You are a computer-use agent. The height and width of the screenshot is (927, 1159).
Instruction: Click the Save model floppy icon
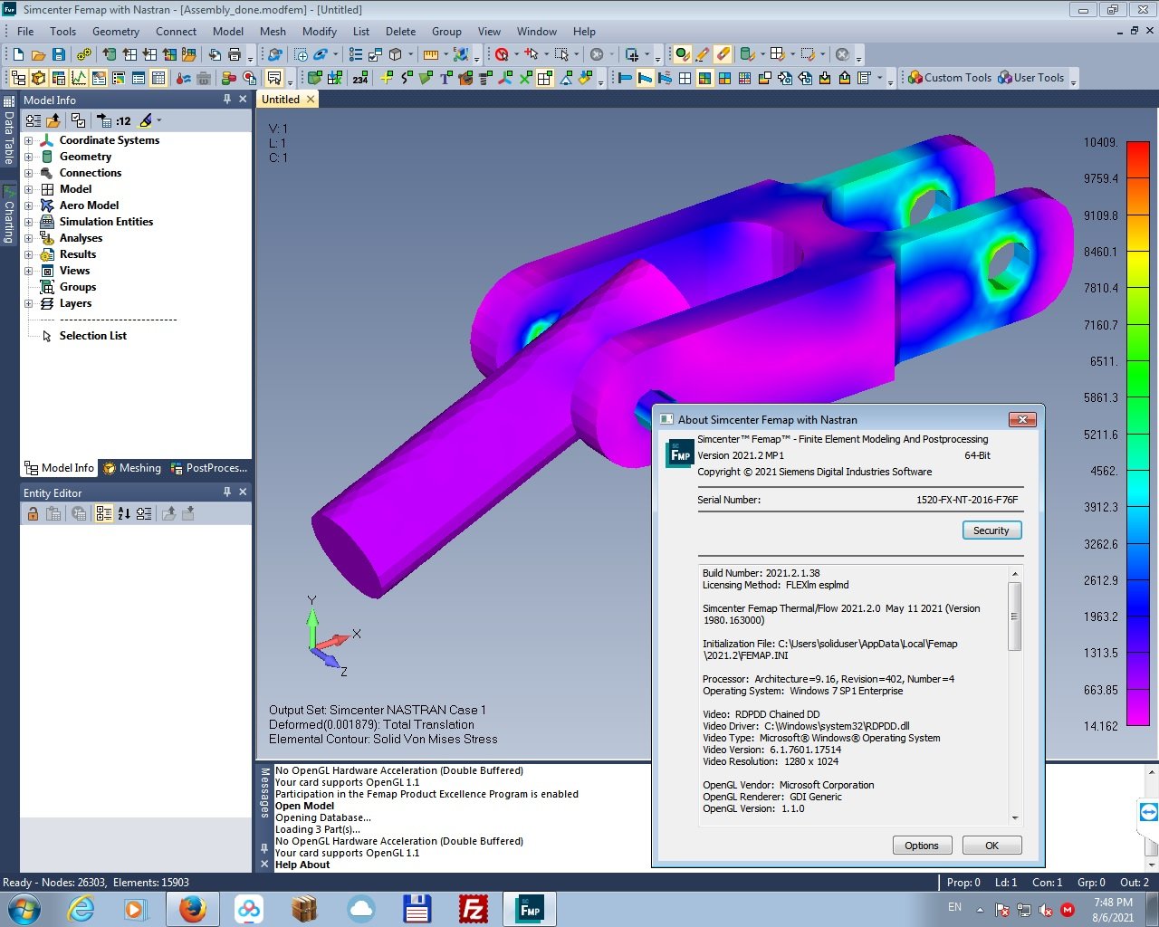58,55
